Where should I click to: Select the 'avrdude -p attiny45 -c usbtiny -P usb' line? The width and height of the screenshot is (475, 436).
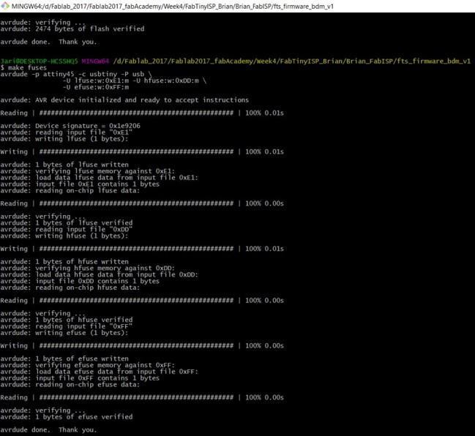click(75, 74)
